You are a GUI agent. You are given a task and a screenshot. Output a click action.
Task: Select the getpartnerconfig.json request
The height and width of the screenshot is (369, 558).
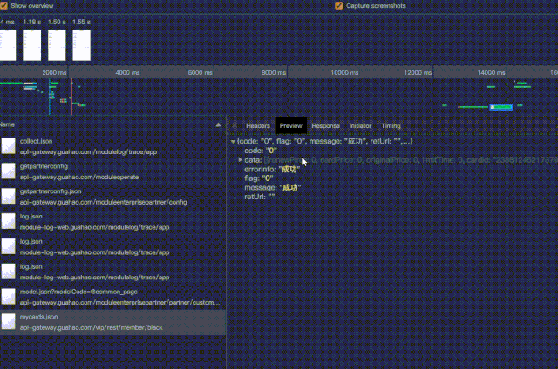112,197
